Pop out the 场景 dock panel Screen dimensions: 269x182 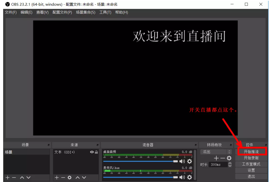tap(49, 145)
